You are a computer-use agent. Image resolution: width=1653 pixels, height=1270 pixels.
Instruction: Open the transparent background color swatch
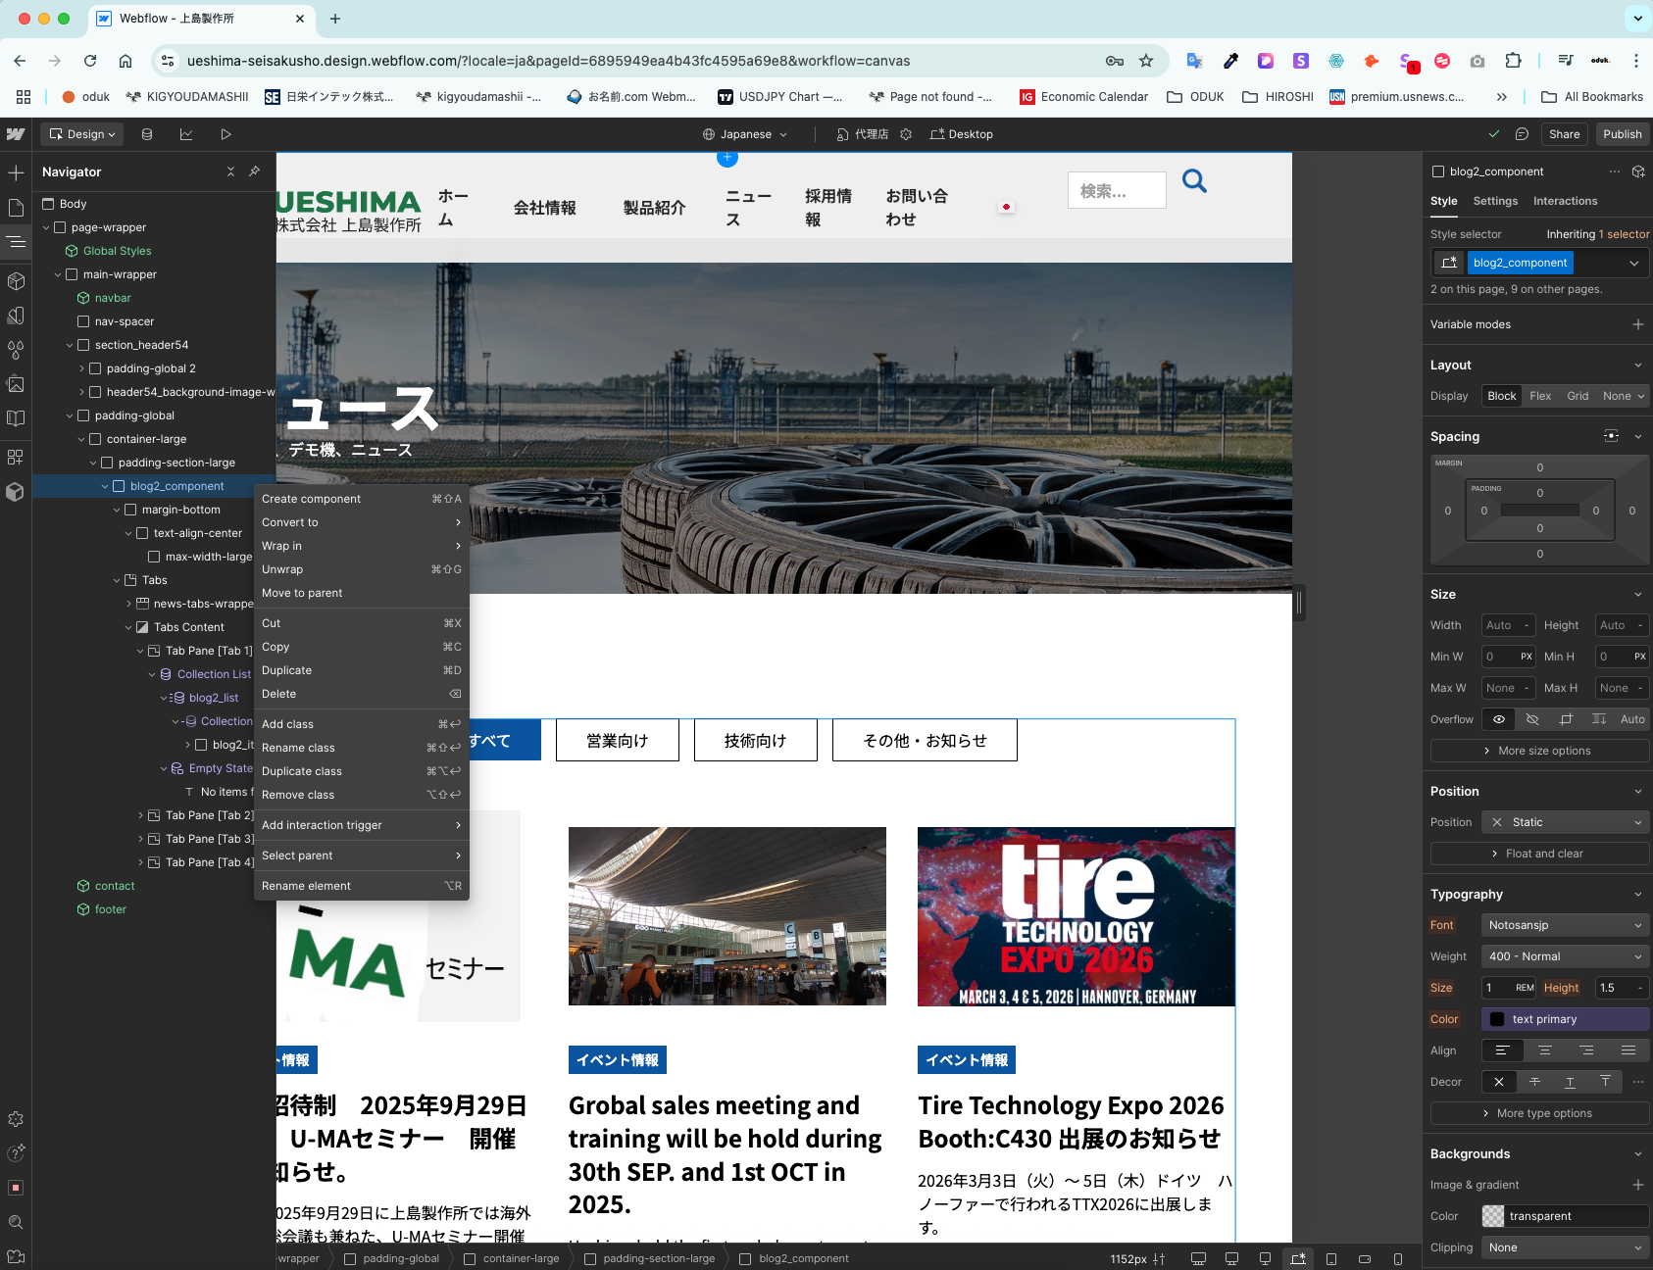tap(1493, 1216)
